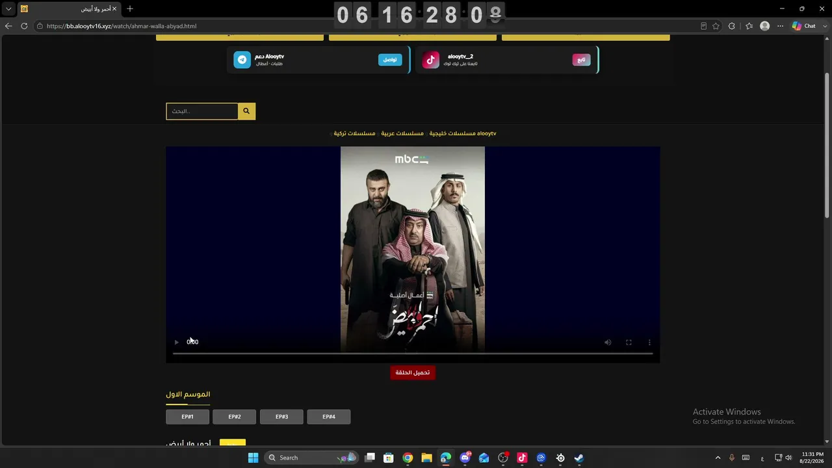This screenshot has height=468, width=832.
Task: Reload the current page
Action: (x=24, y=26)
